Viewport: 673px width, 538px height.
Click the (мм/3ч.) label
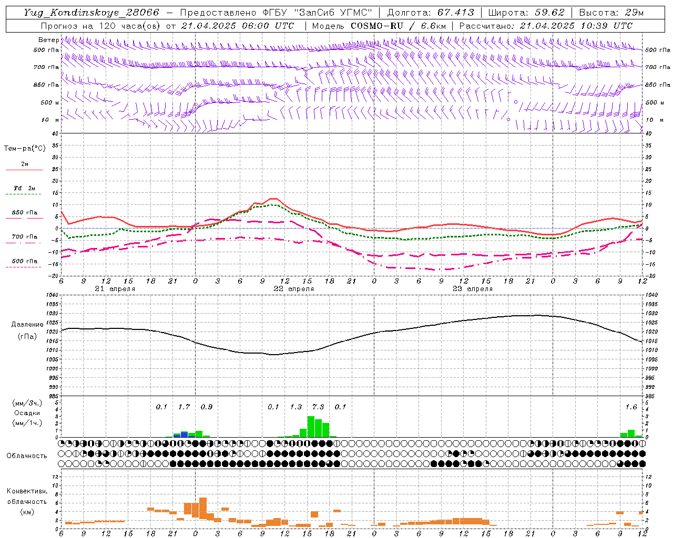click(x=27, y=403)
